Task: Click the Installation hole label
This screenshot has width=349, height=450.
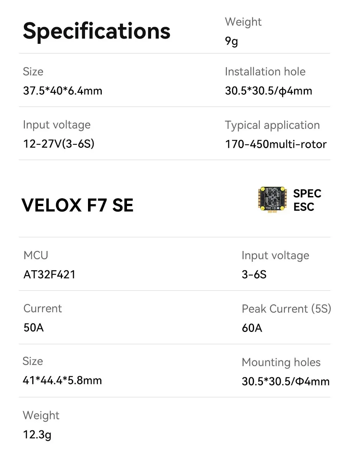Action: pyautogui.click(x=265, y=72)
